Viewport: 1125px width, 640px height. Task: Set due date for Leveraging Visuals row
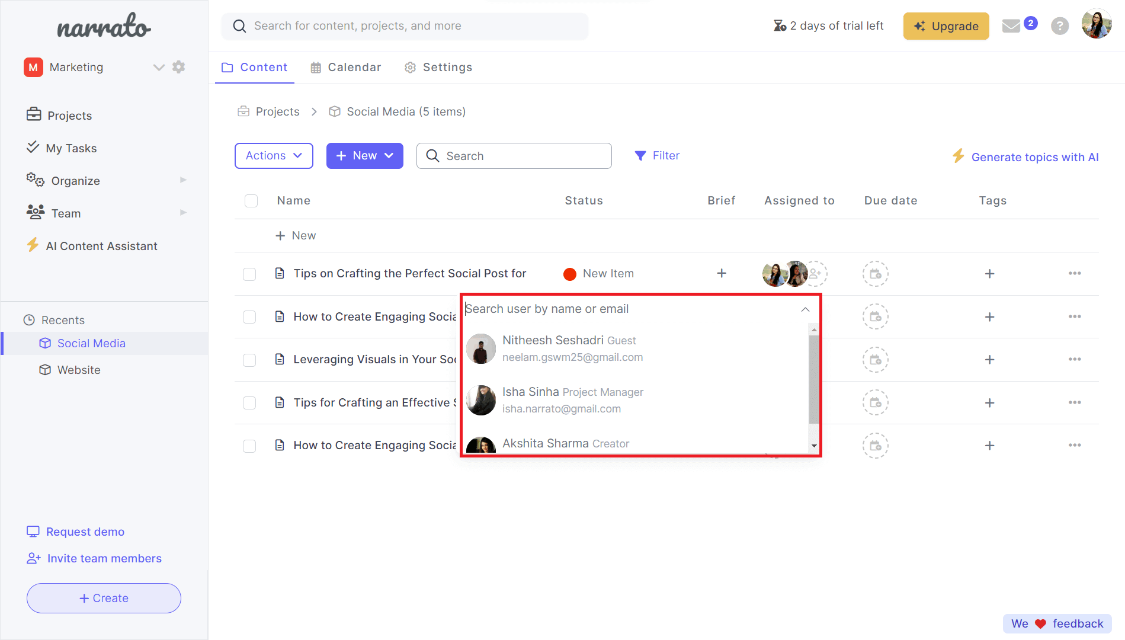pos(876,360)
